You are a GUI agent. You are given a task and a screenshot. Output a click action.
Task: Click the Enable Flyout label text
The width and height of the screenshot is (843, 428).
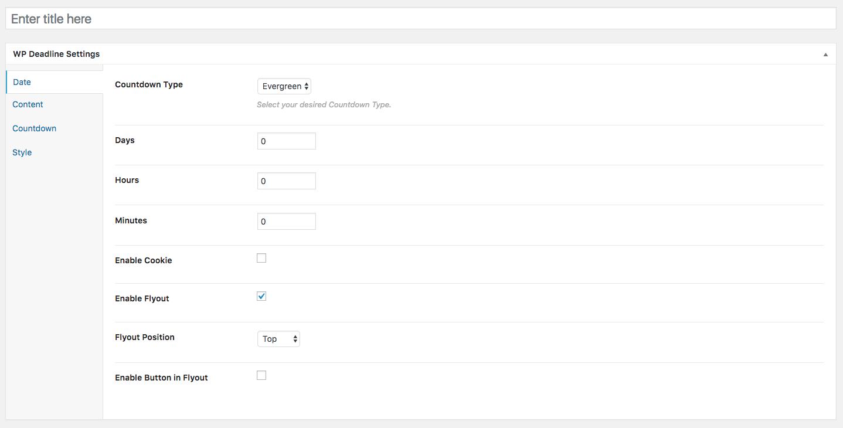(x=142, y=298)
